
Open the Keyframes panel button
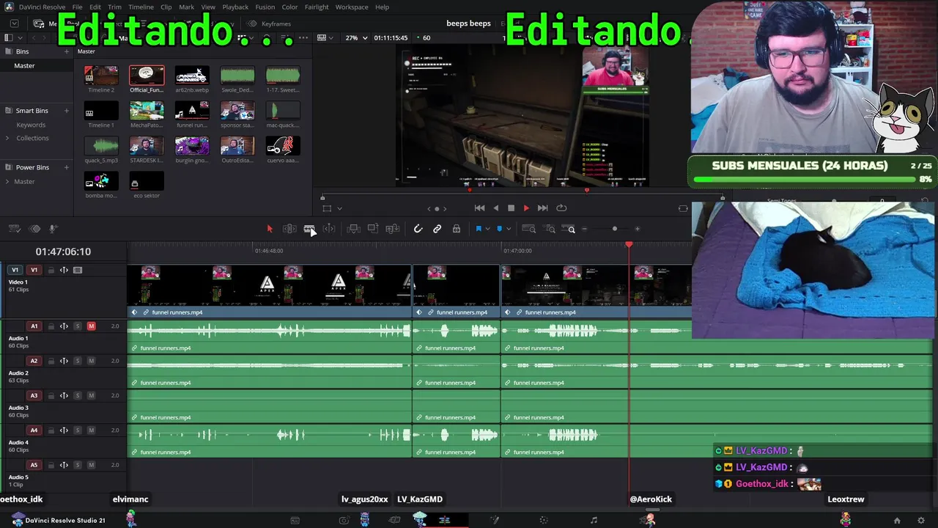[270, 23]
